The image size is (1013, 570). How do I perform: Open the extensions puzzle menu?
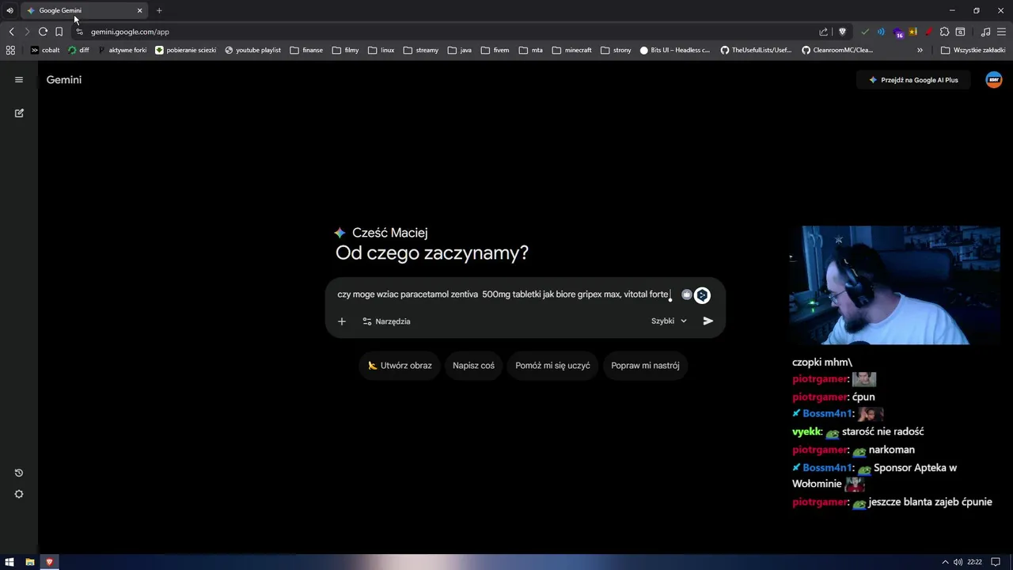pos(944,32)
